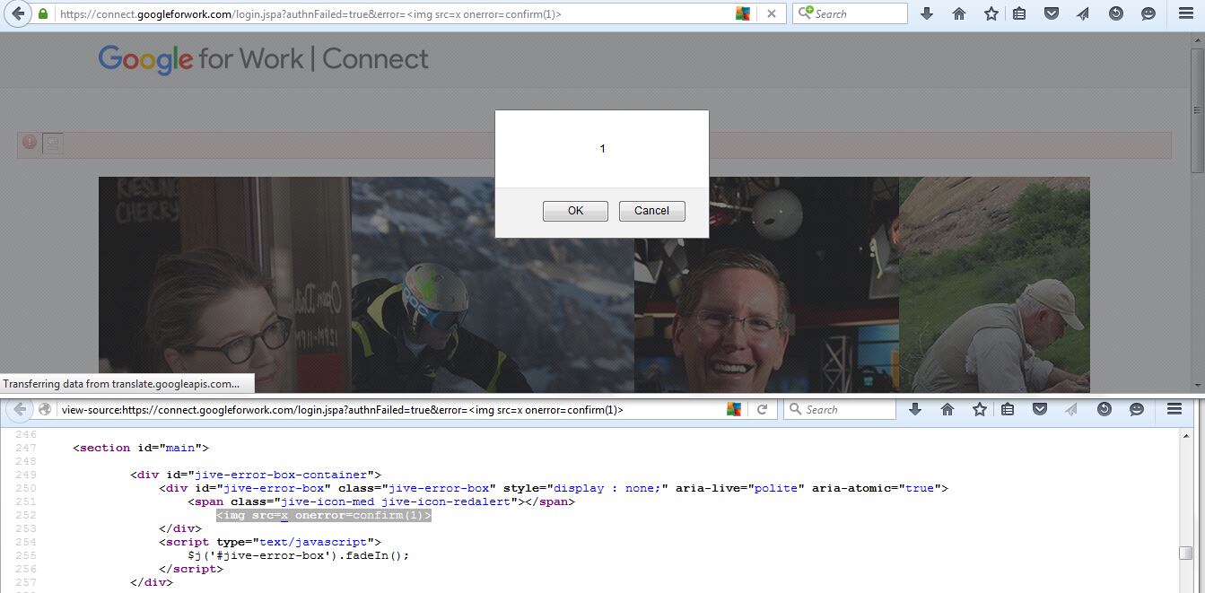The image size is (1205, 593).
Task: Click photo of woman with glasses
Action: [224, 284]
